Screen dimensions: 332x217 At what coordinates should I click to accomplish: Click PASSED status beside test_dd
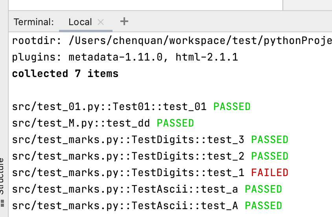coord(175,123)
